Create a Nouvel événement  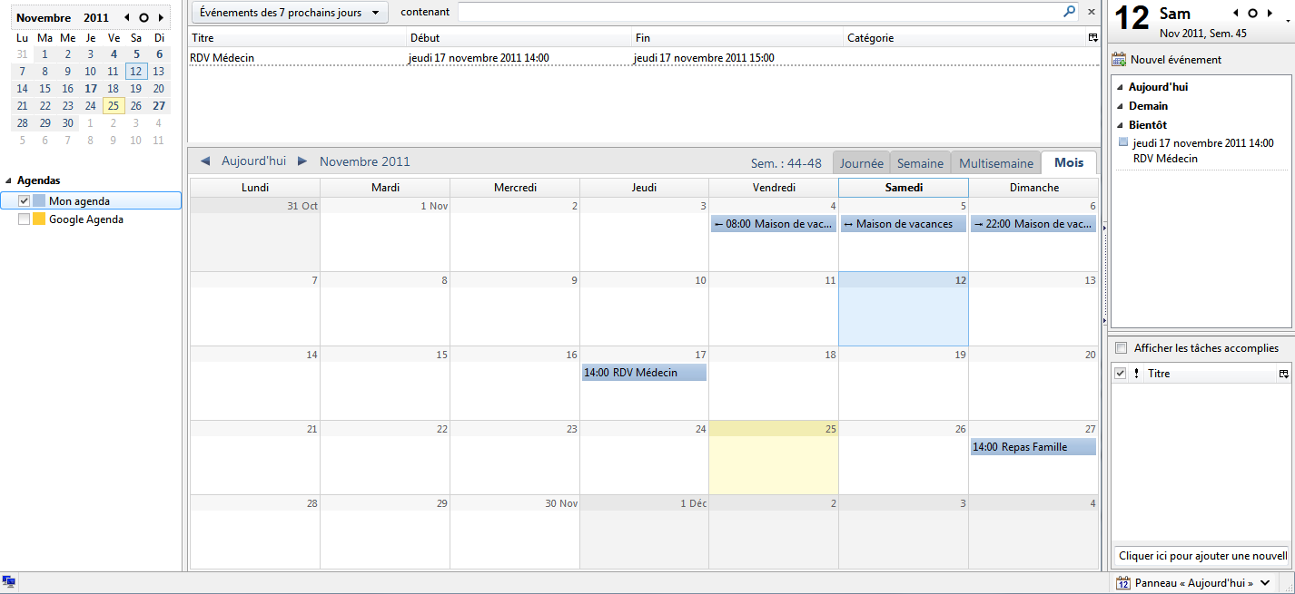[1167, 60]
